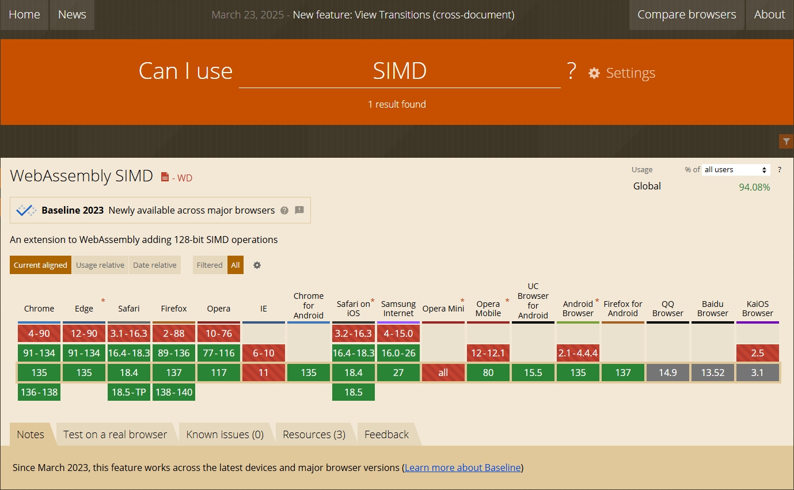The height and width of the screenshot is (490, 794).
Task: Click the WD spec document icon
Action: 165,177
